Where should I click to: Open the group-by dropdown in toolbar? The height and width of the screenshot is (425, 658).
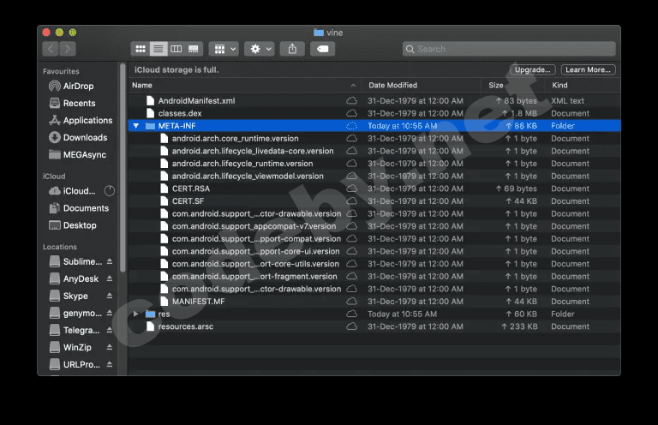point(224,49)
